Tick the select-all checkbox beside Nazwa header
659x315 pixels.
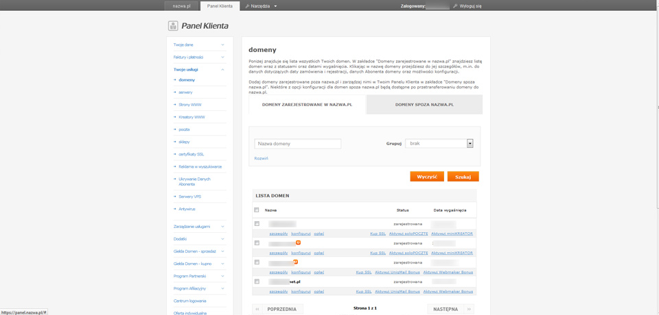[257, 210]
